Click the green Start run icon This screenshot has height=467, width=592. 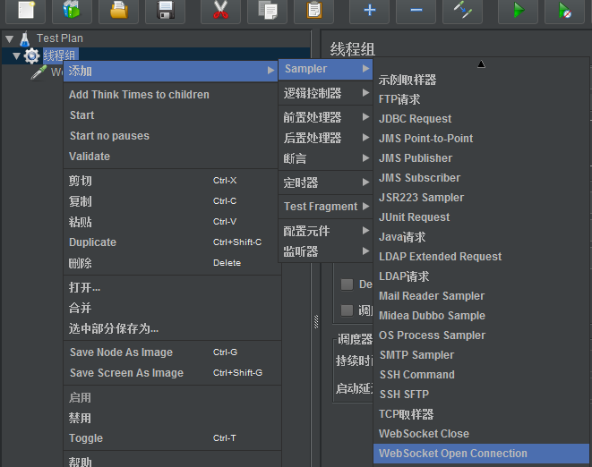click(x=518, y=10)
